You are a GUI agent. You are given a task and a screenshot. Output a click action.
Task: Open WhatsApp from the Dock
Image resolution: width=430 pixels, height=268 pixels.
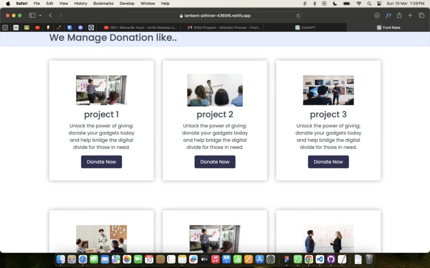pos(298,259)
